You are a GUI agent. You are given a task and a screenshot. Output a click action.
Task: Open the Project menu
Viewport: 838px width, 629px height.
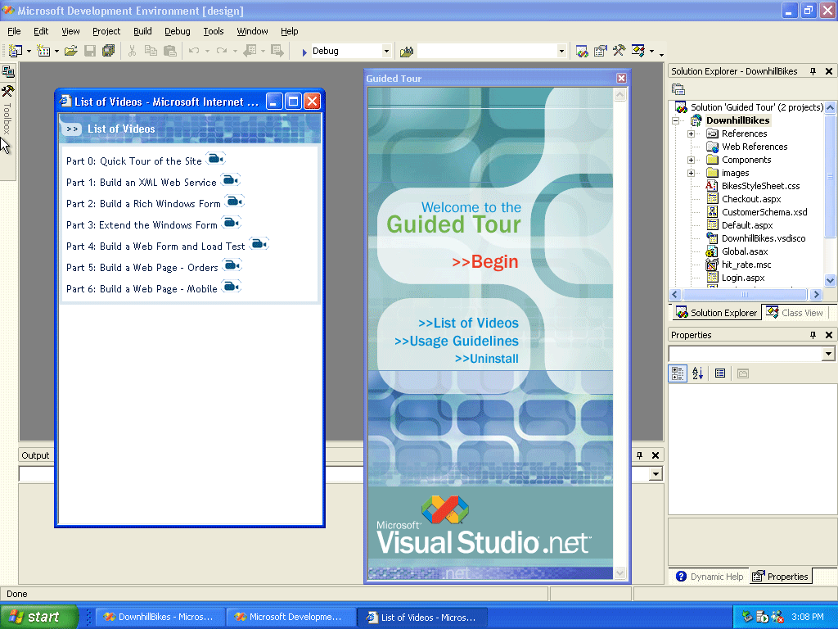(x=106, y=31)
